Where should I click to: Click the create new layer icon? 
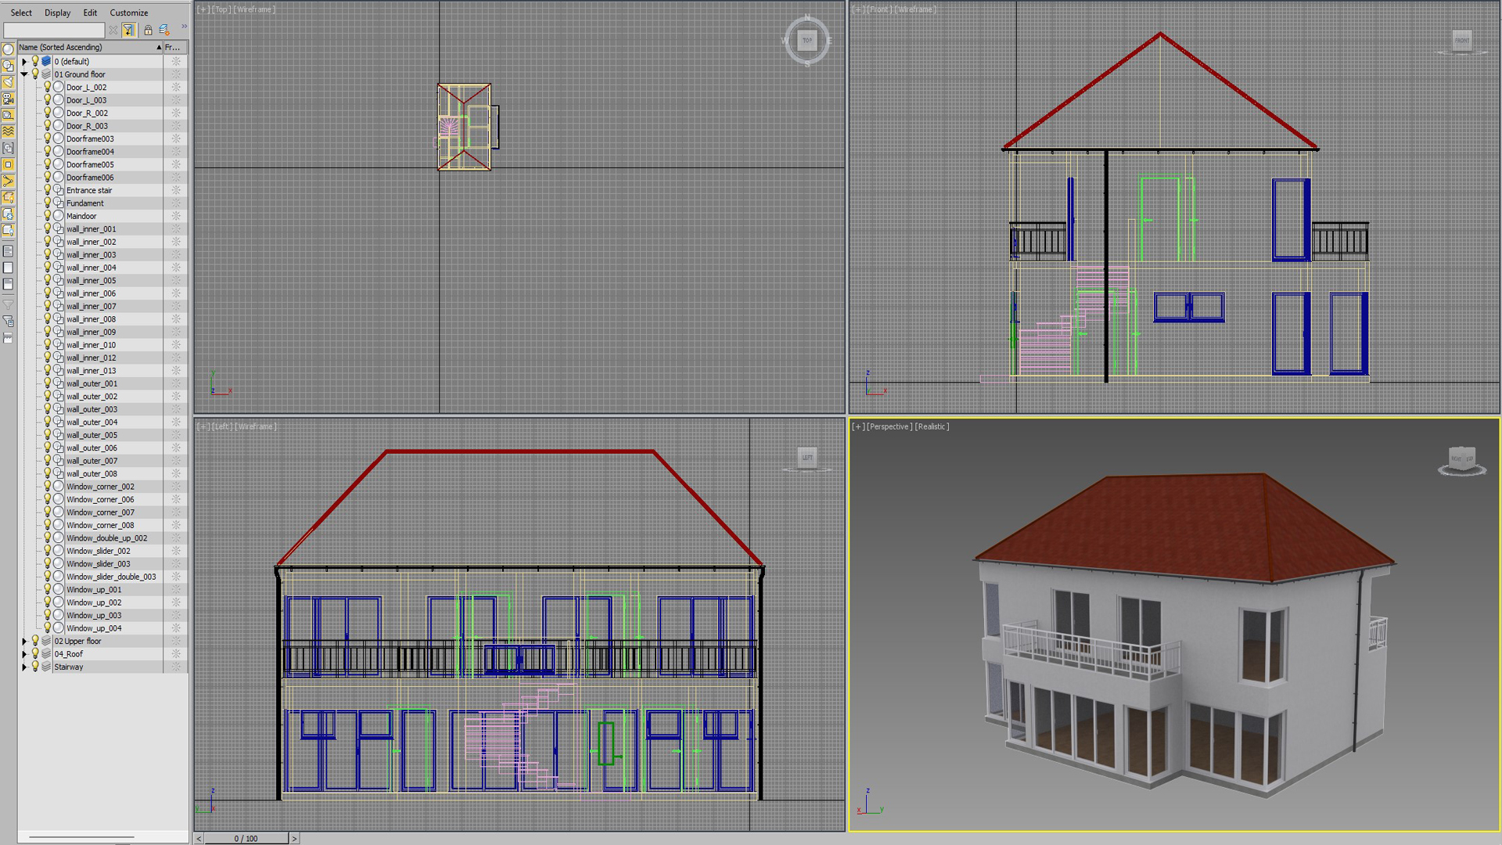click(x=164, y=30)
